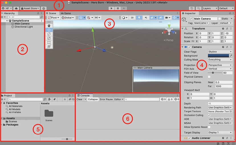Click Clear in the Console
236x145 pixels.
point(79,99)
